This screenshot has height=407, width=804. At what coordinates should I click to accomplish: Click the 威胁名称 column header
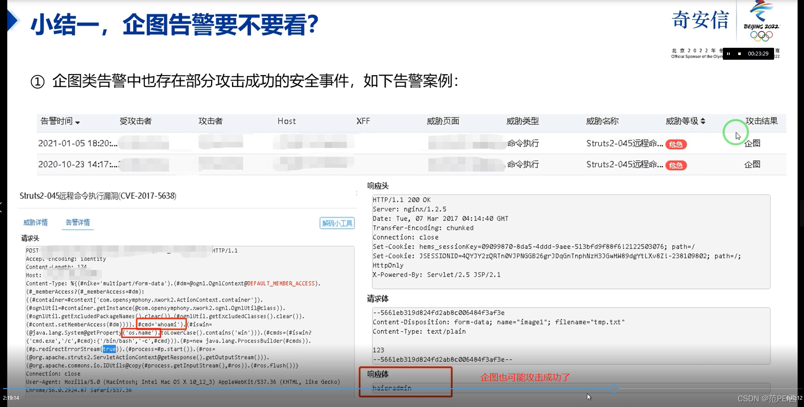[x=602, y=121]
